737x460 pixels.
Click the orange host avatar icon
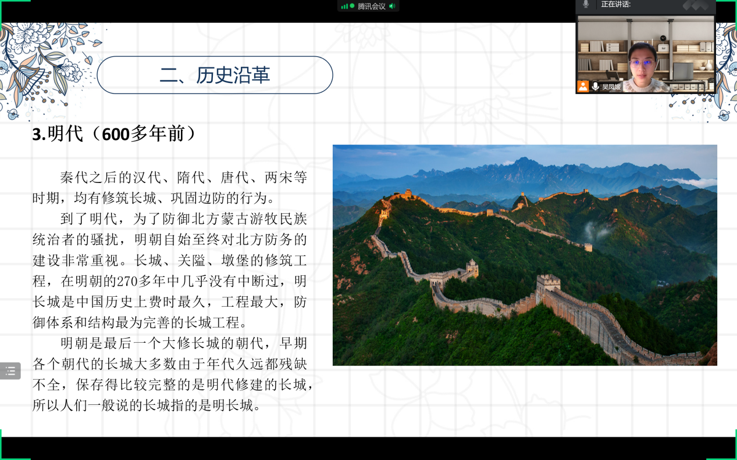tap(583, 87)
